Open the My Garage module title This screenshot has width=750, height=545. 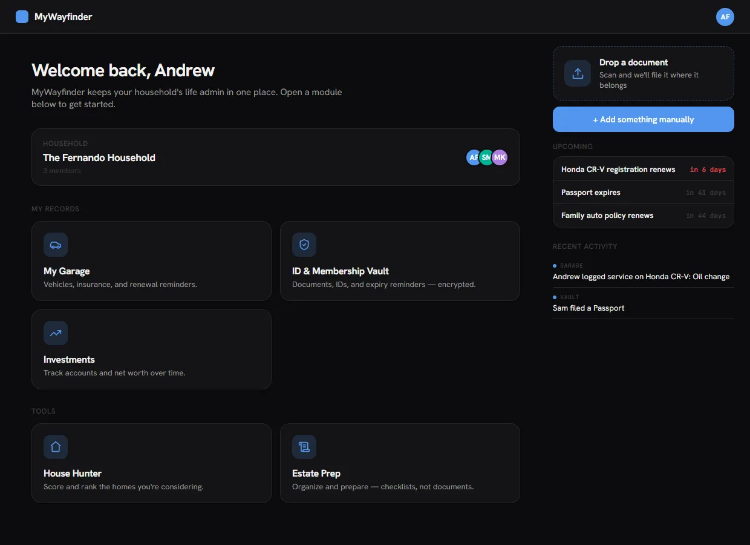click(x=67, y=271)
